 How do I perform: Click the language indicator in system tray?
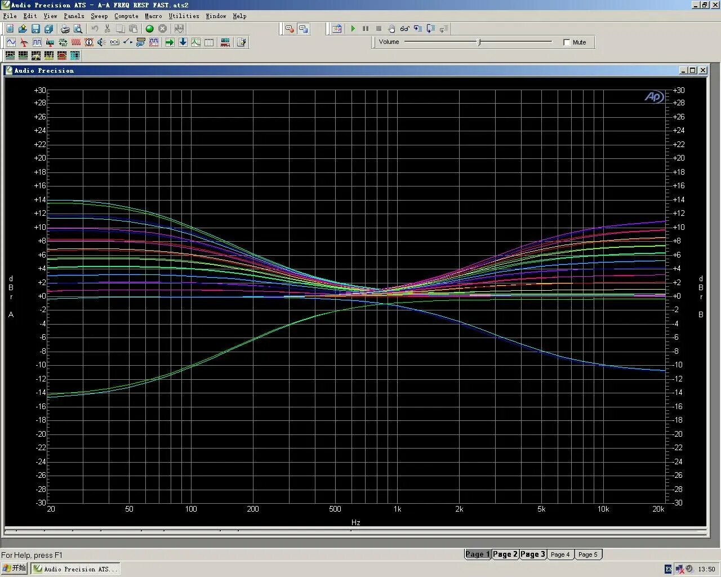(669, 569)
